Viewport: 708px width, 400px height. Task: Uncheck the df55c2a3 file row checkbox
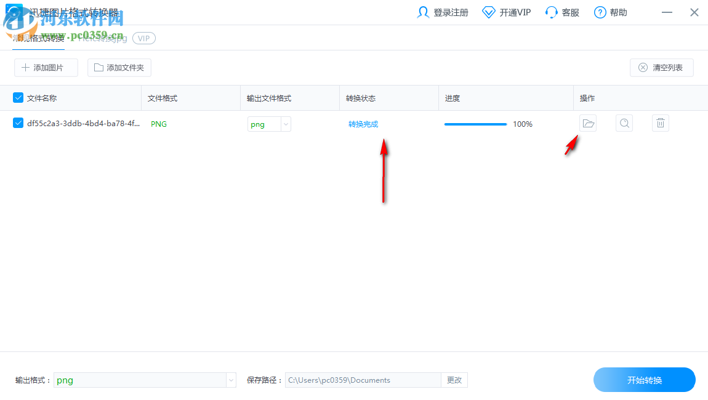(x=18, y=123)
